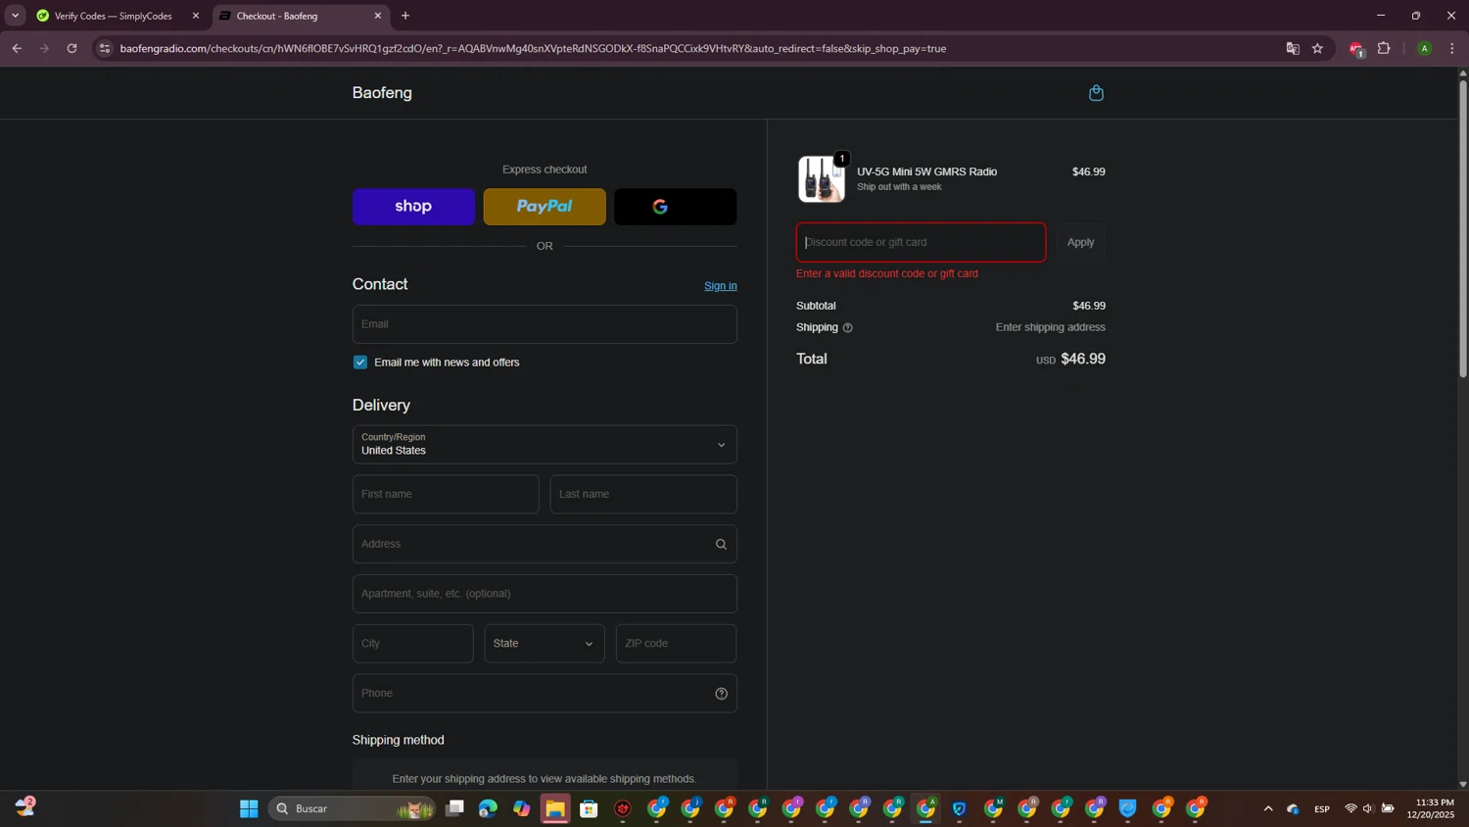1469x827 pixels.
Task: Click the page vertical scrollbar thumb
Action: [x=1463, y=228]
